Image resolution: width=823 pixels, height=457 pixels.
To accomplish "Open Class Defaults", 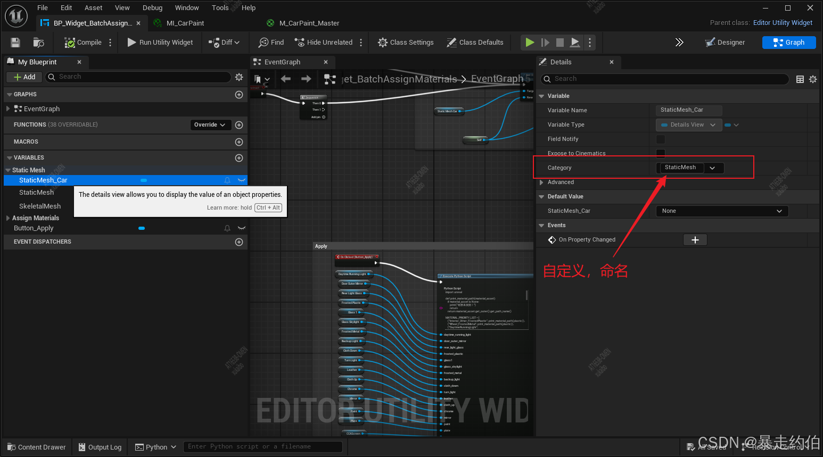I will tap(475, 43).
